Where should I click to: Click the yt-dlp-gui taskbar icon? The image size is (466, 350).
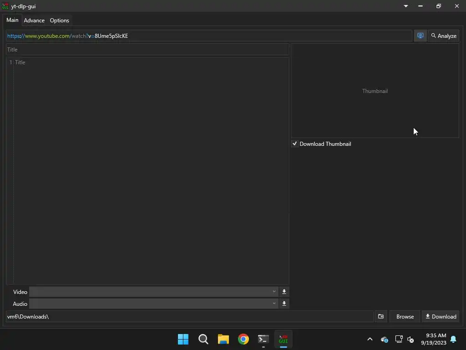(283, 339)
